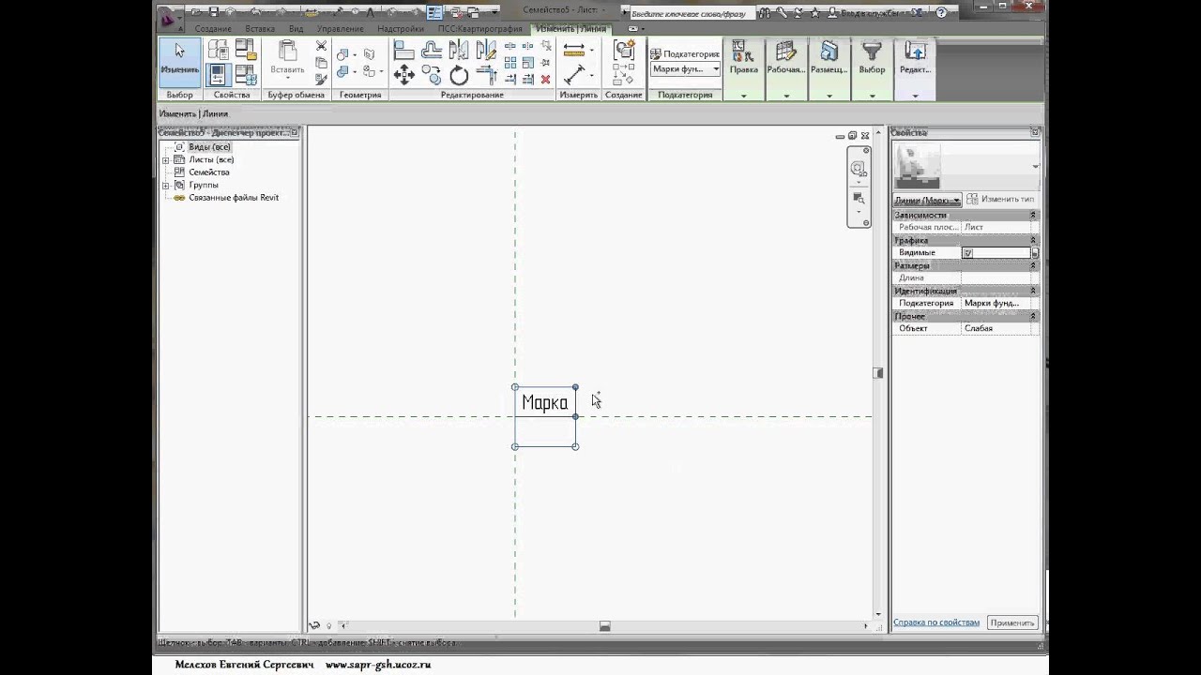Select the Array tool grid icon

point(510,63)
